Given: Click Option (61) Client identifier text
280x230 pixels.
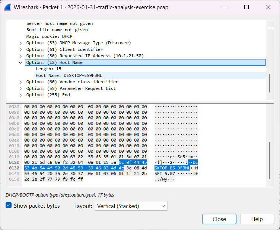Looking at the screenshot, I should [x=65, y=49].
